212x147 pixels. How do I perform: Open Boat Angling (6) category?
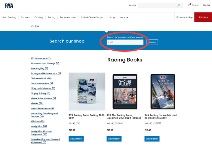click(39, 68)
